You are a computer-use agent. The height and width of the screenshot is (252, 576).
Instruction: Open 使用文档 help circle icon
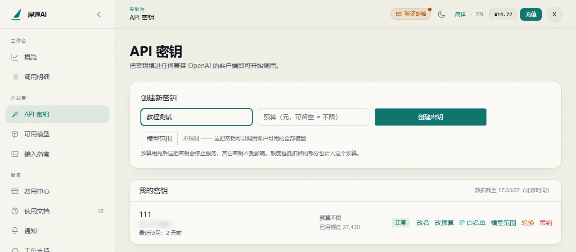point(15,211)
